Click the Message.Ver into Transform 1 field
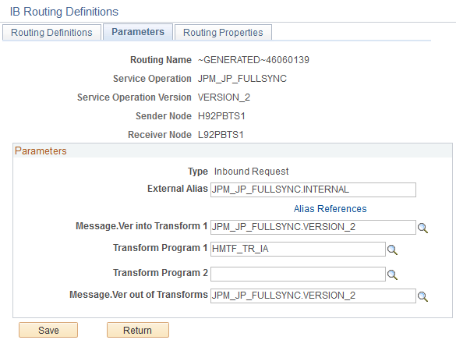Viewport: 456px width, 340px height. click(x=313, y=227)
